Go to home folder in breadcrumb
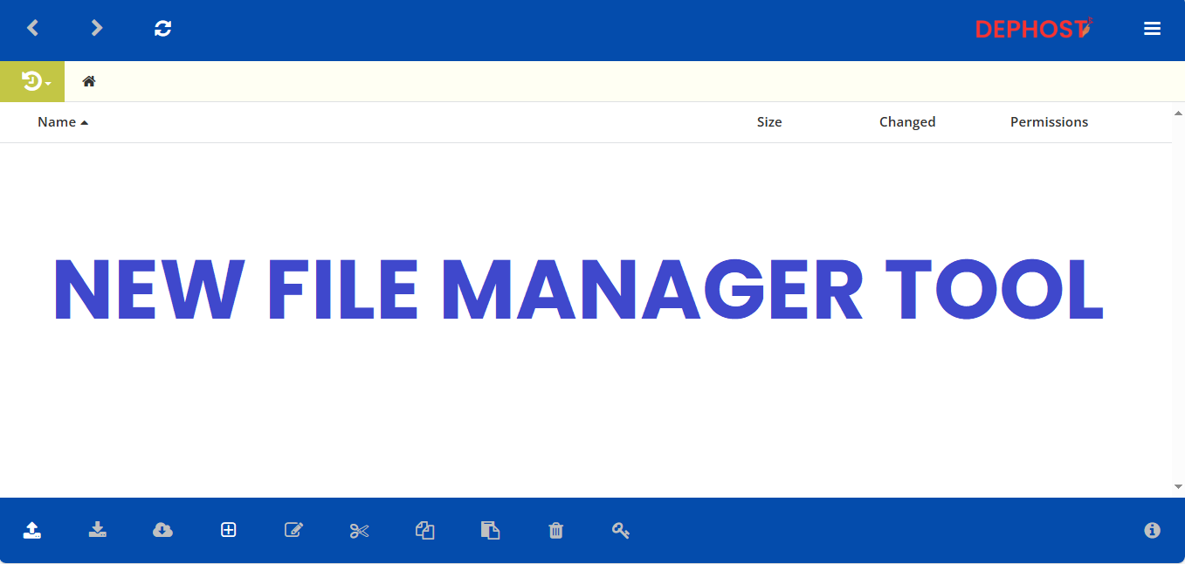The image size is (1185, 564). coord(89,81)
